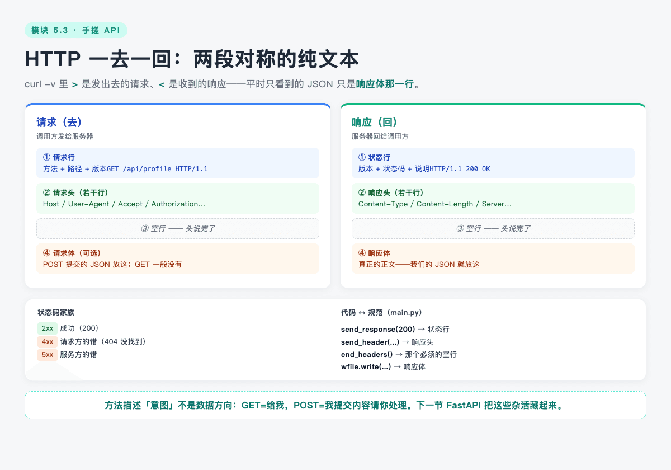Select the ④ 请求体（可选）label
Screen dimensions: 671x470
pos(72,253)
